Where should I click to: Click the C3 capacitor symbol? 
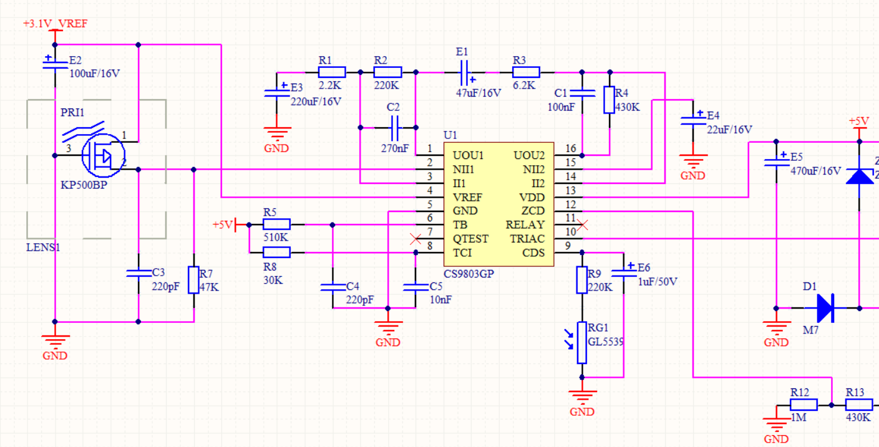[138, 272]
